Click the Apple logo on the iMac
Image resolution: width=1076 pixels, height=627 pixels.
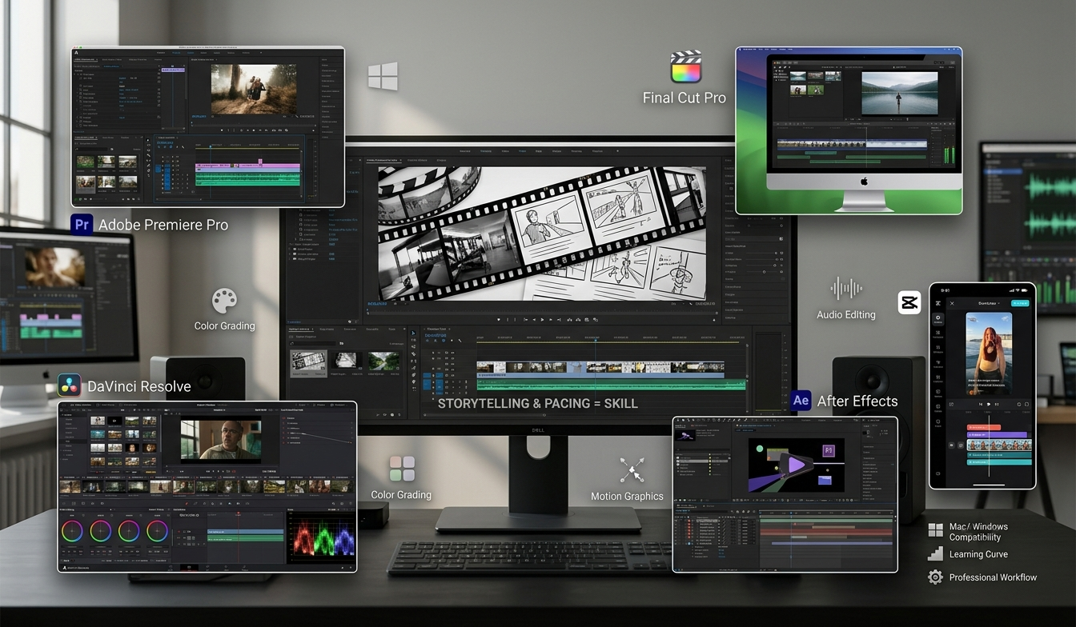coord(864,182)
